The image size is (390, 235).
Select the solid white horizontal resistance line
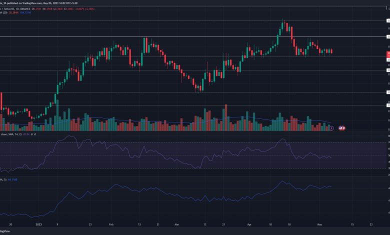click(200, 37)
